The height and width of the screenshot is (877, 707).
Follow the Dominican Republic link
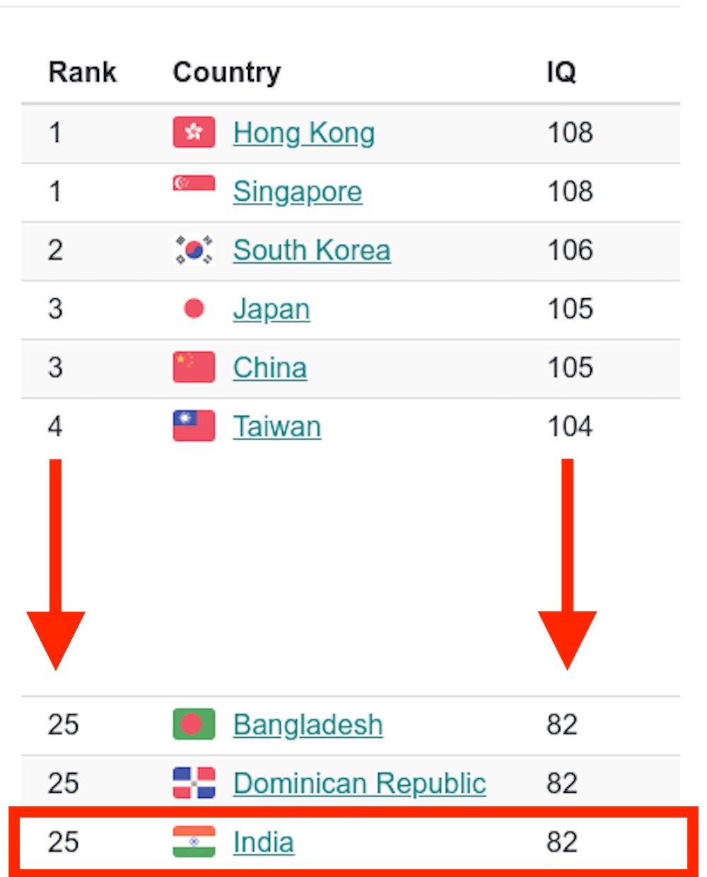pos(360,783)
